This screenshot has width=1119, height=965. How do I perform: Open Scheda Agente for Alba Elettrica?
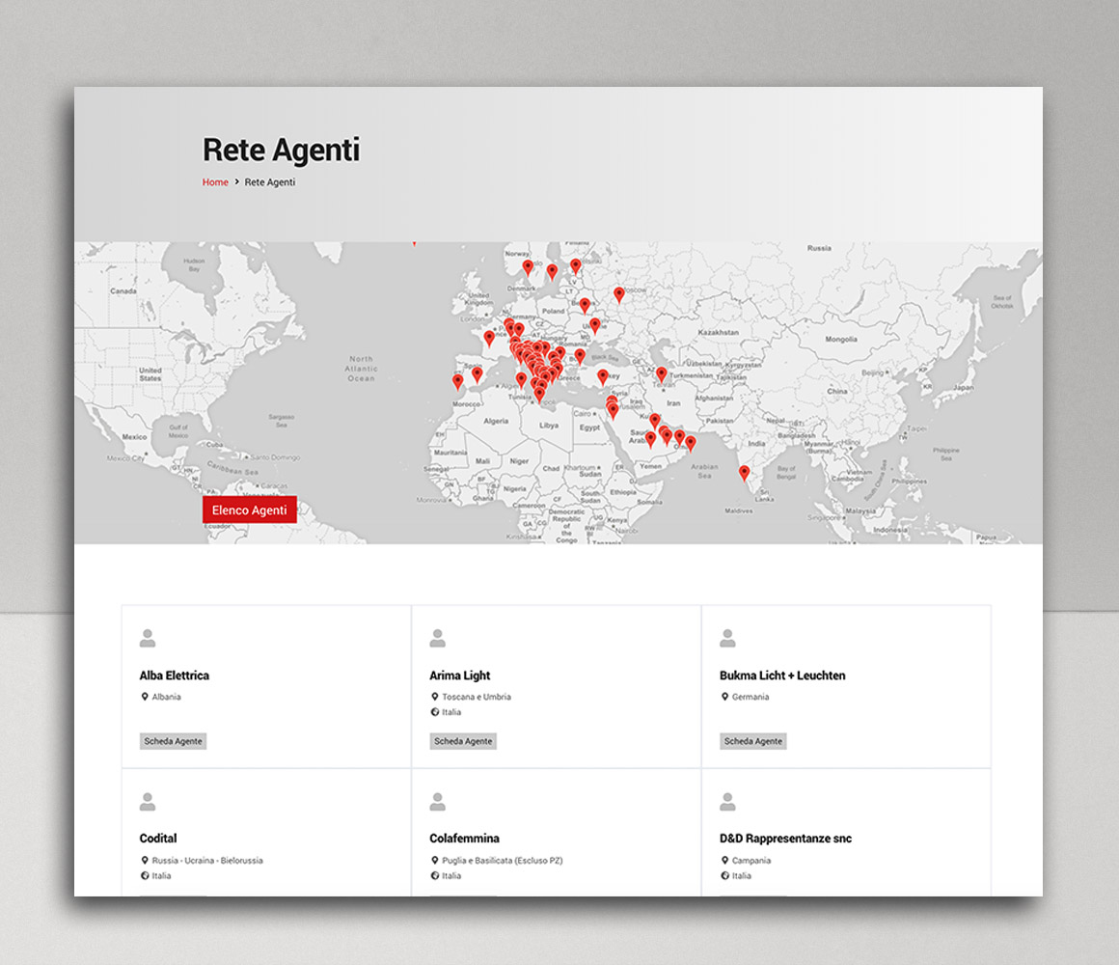point(173,741)
